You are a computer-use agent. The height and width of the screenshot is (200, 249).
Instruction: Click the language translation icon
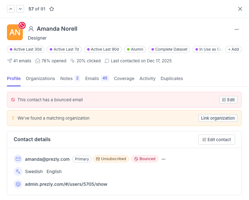tap(18, 172)
